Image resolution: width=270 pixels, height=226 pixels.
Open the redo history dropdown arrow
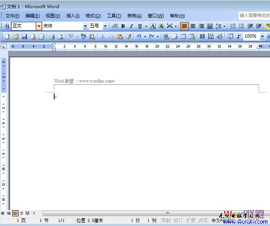(157, 37)
